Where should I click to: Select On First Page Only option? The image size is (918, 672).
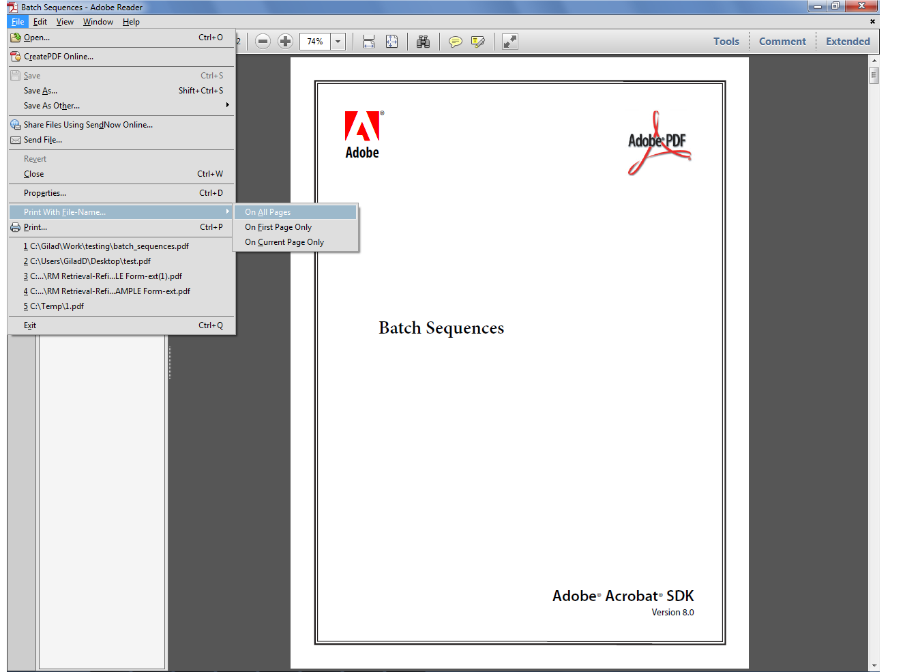[x=278, y=227]
